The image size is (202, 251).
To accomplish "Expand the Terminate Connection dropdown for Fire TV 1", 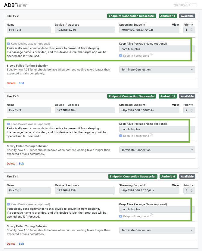I will click(x=157, y=230).
